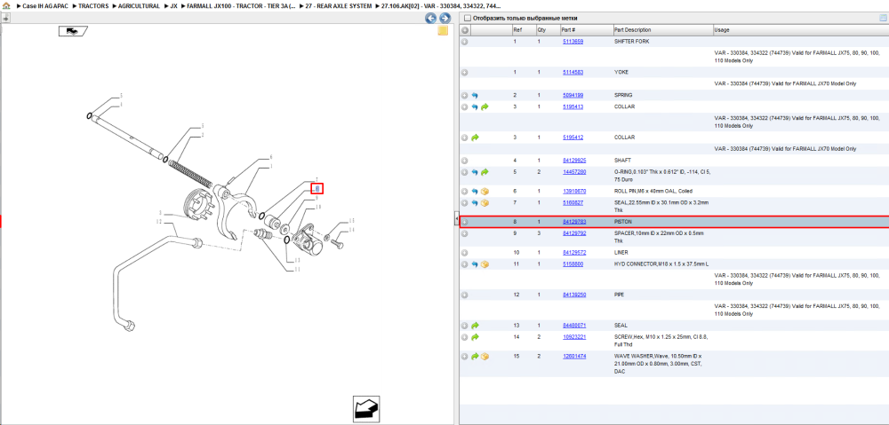Open part number link 5158800
Screen dimensions: 889x425
coord(573,264)
